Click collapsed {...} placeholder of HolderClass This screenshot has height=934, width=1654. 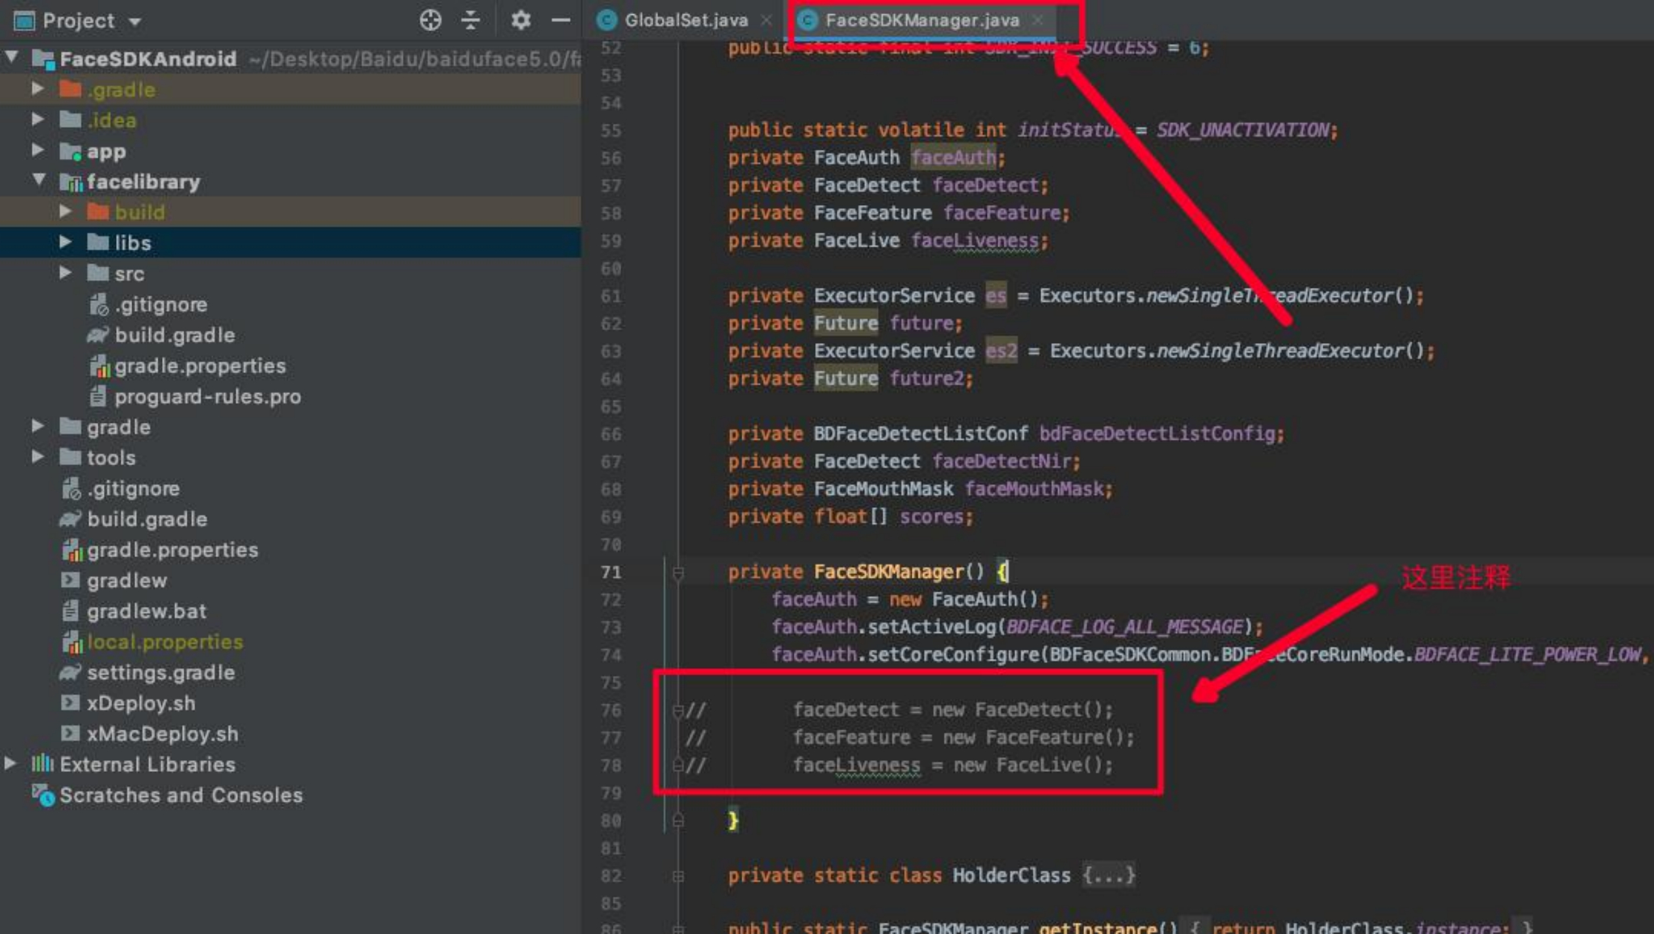click(1108, 876)
